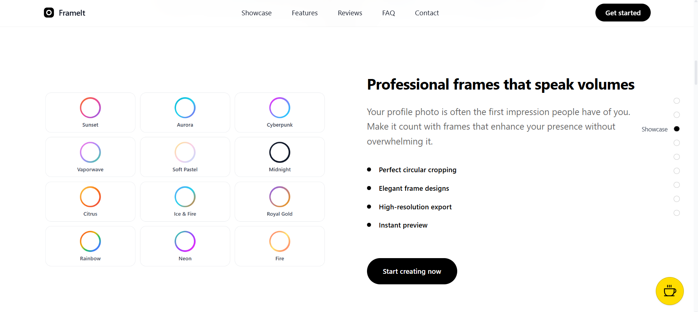Select the Vaporwave frame preview
This screenshot has width=698, height=312.
pos(90,157)
